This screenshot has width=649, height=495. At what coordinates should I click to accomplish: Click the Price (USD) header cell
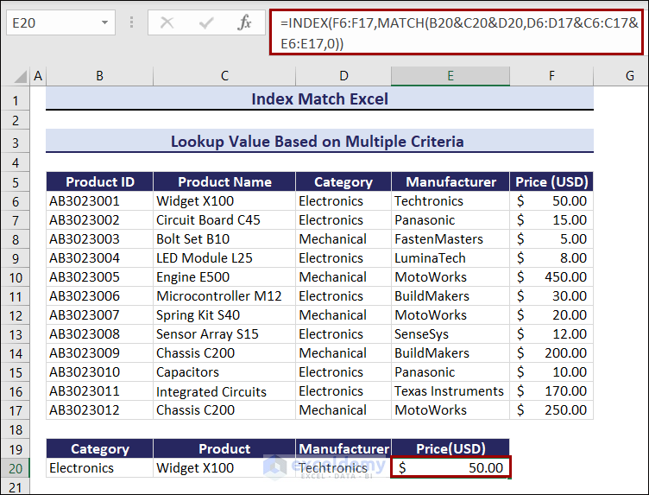click(x=551, y=181)
